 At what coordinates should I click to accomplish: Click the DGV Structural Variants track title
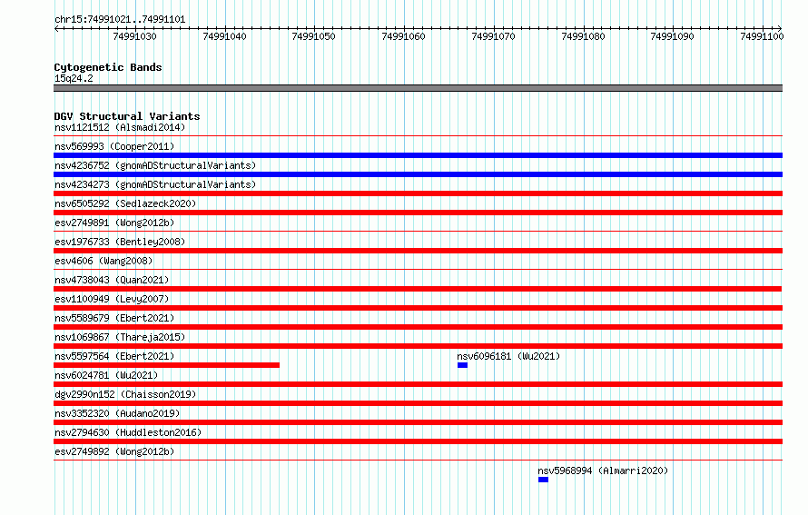tap(127, 116)
